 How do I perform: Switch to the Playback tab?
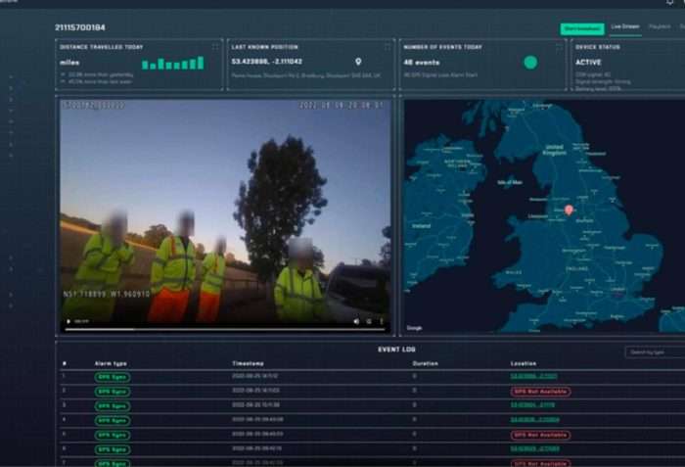tap(660, 26)
